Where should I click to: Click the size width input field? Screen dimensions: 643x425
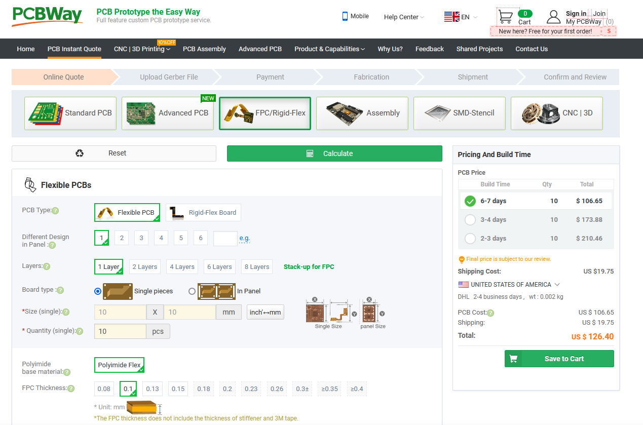coord(120,312)
